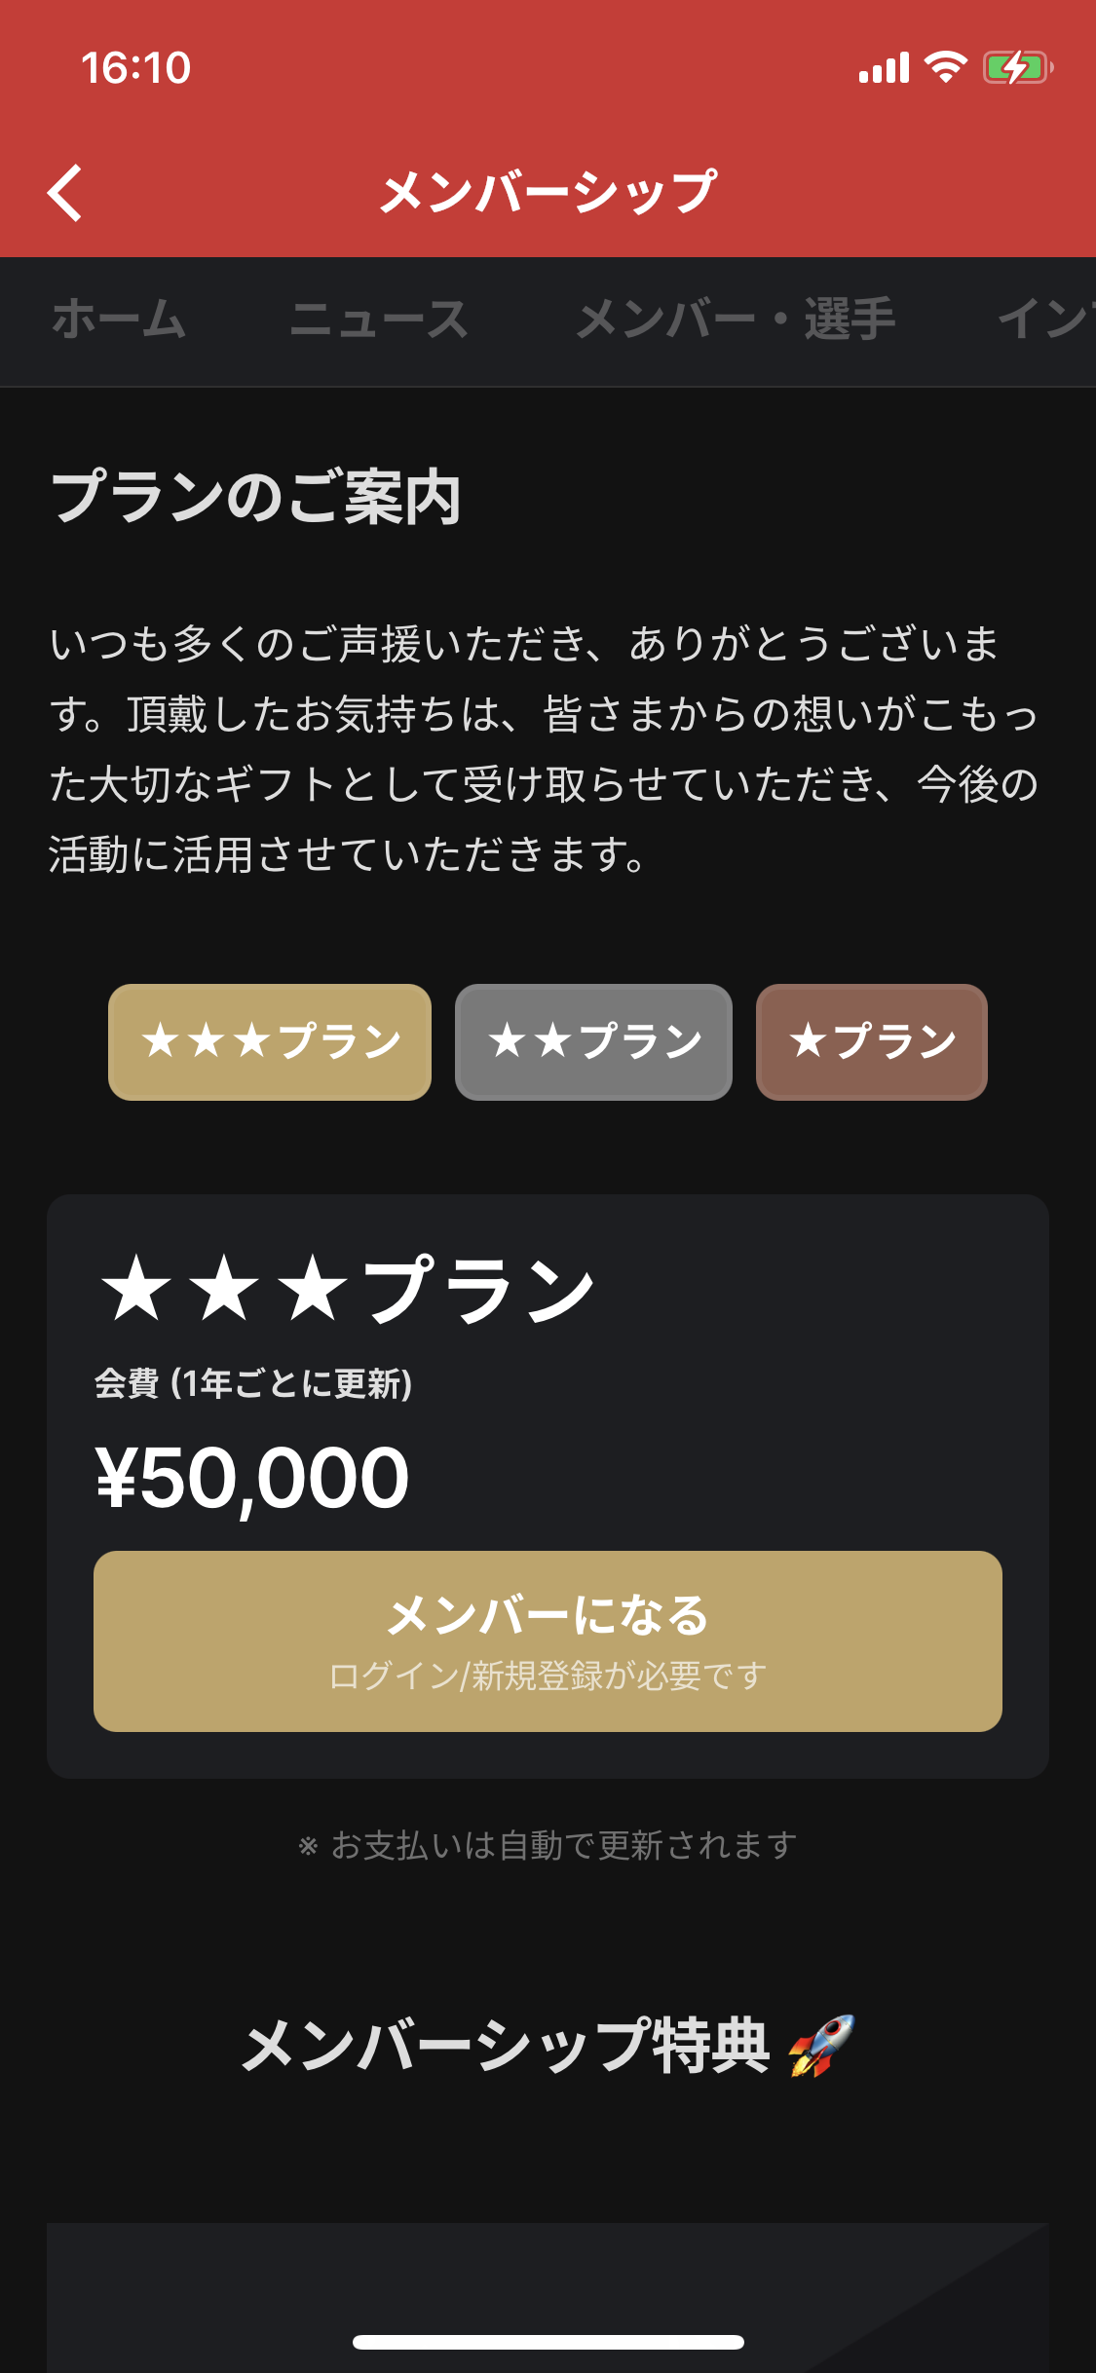Switch to the ニュース tab
Viewport: 1096px width, 2373px height.
coord(379,320)
